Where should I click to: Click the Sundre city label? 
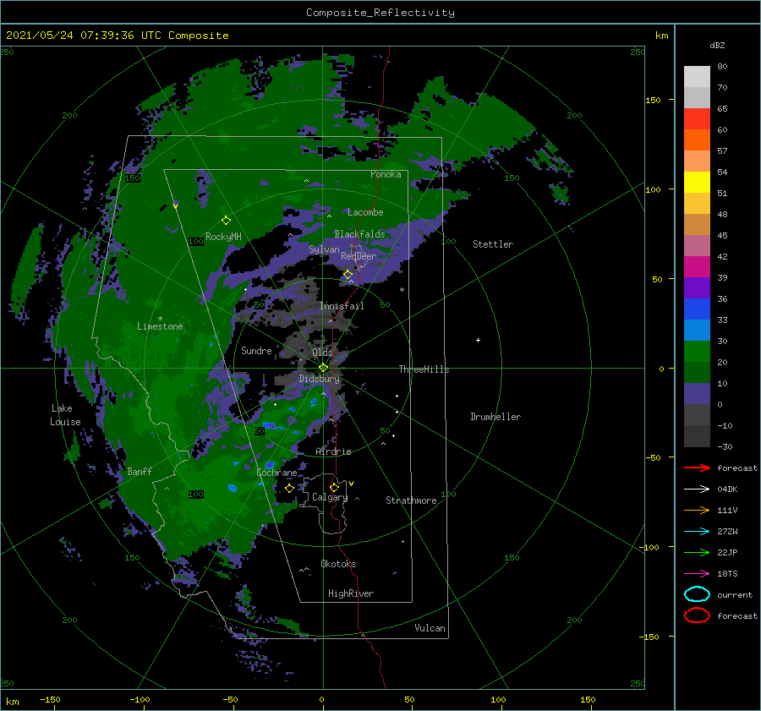pyautogui.click(x=256, y=350)
